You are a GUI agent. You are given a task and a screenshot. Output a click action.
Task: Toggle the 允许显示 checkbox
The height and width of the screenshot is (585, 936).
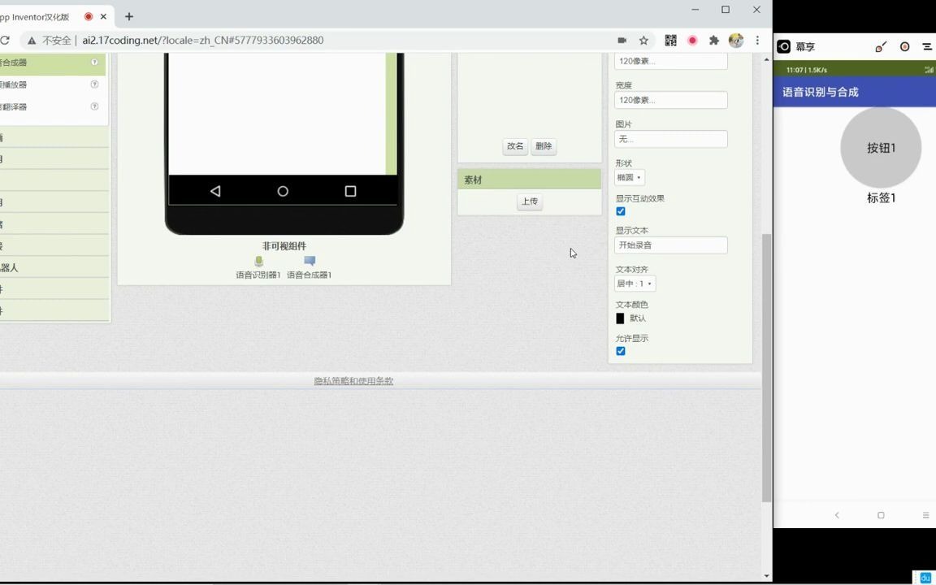[621, 351]
